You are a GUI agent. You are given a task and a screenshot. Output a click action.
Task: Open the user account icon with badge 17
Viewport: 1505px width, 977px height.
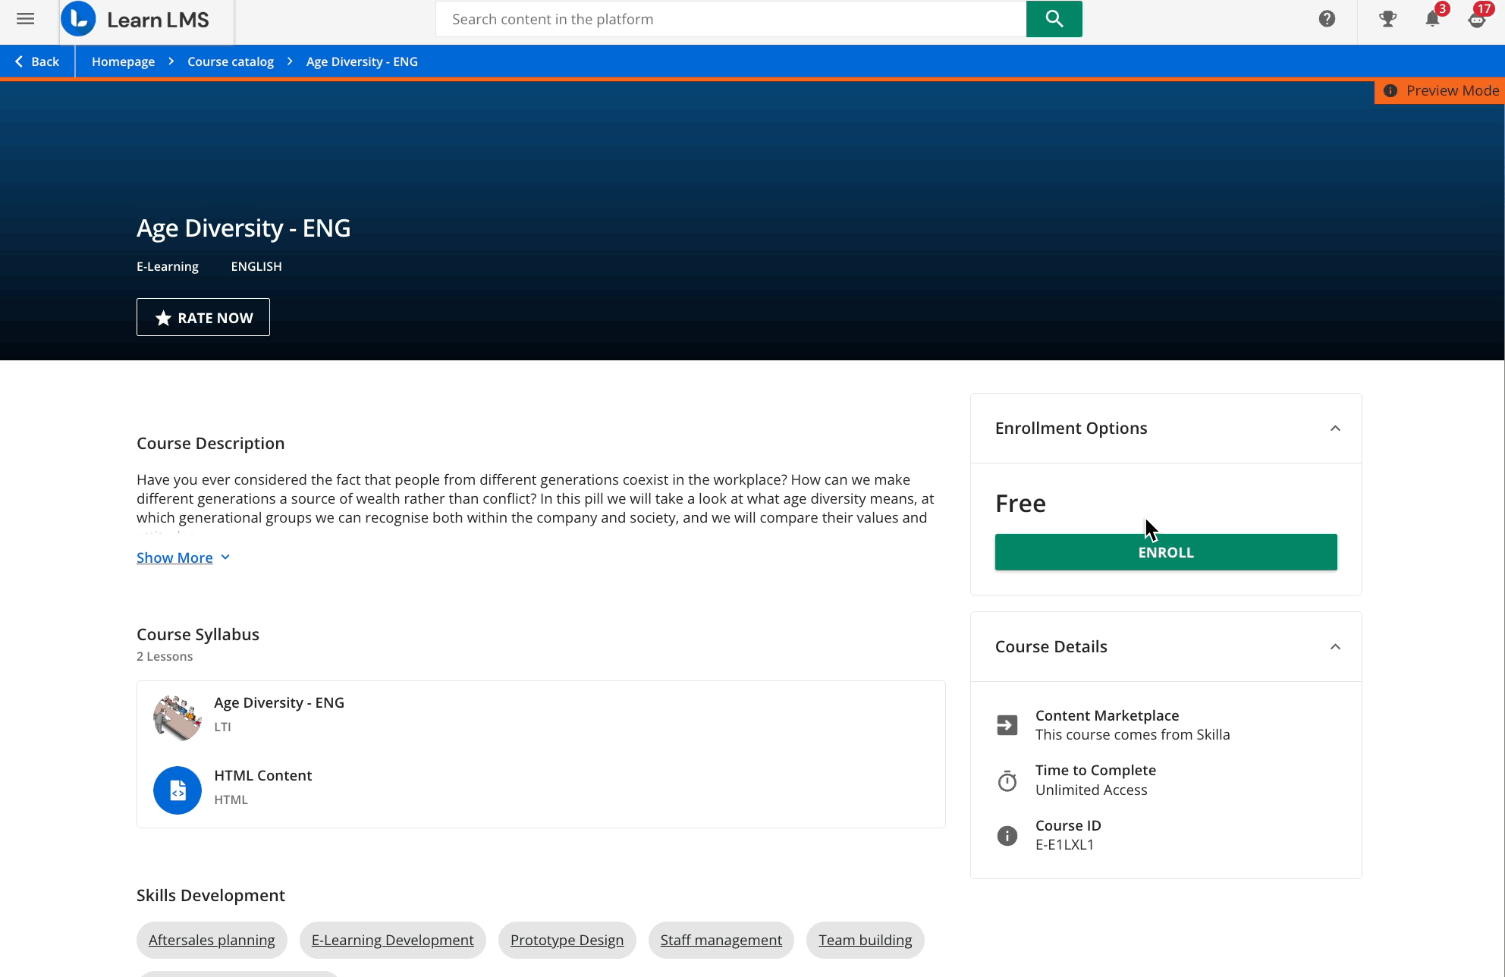tap(1478, 19)
